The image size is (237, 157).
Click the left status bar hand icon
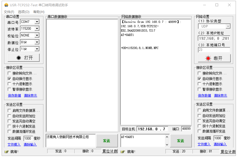point(7,152)
